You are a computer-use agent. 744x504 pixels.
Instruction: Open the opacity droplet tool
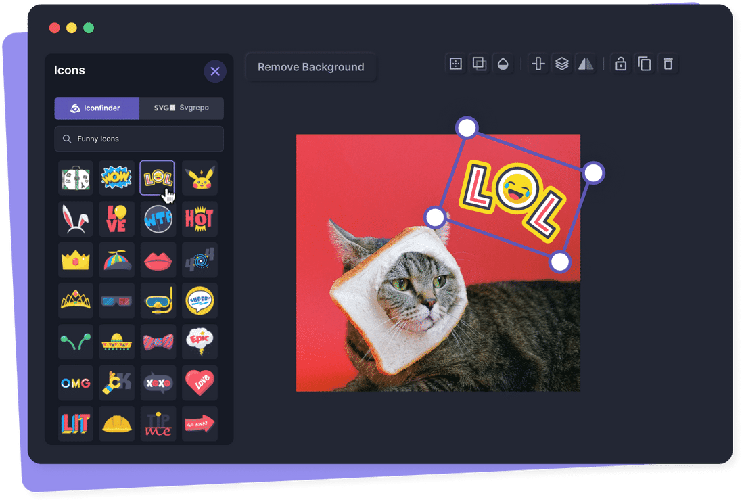(503, 64)
